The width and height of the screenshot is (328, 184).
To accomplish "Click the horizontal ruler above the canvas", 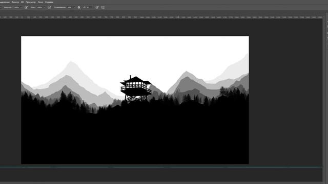I will pos(161,17).
